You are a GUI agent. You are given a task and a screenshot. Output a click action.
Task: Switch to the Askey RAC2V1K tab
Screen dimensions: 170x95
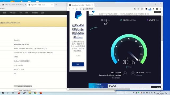click(x=14, y=5)
